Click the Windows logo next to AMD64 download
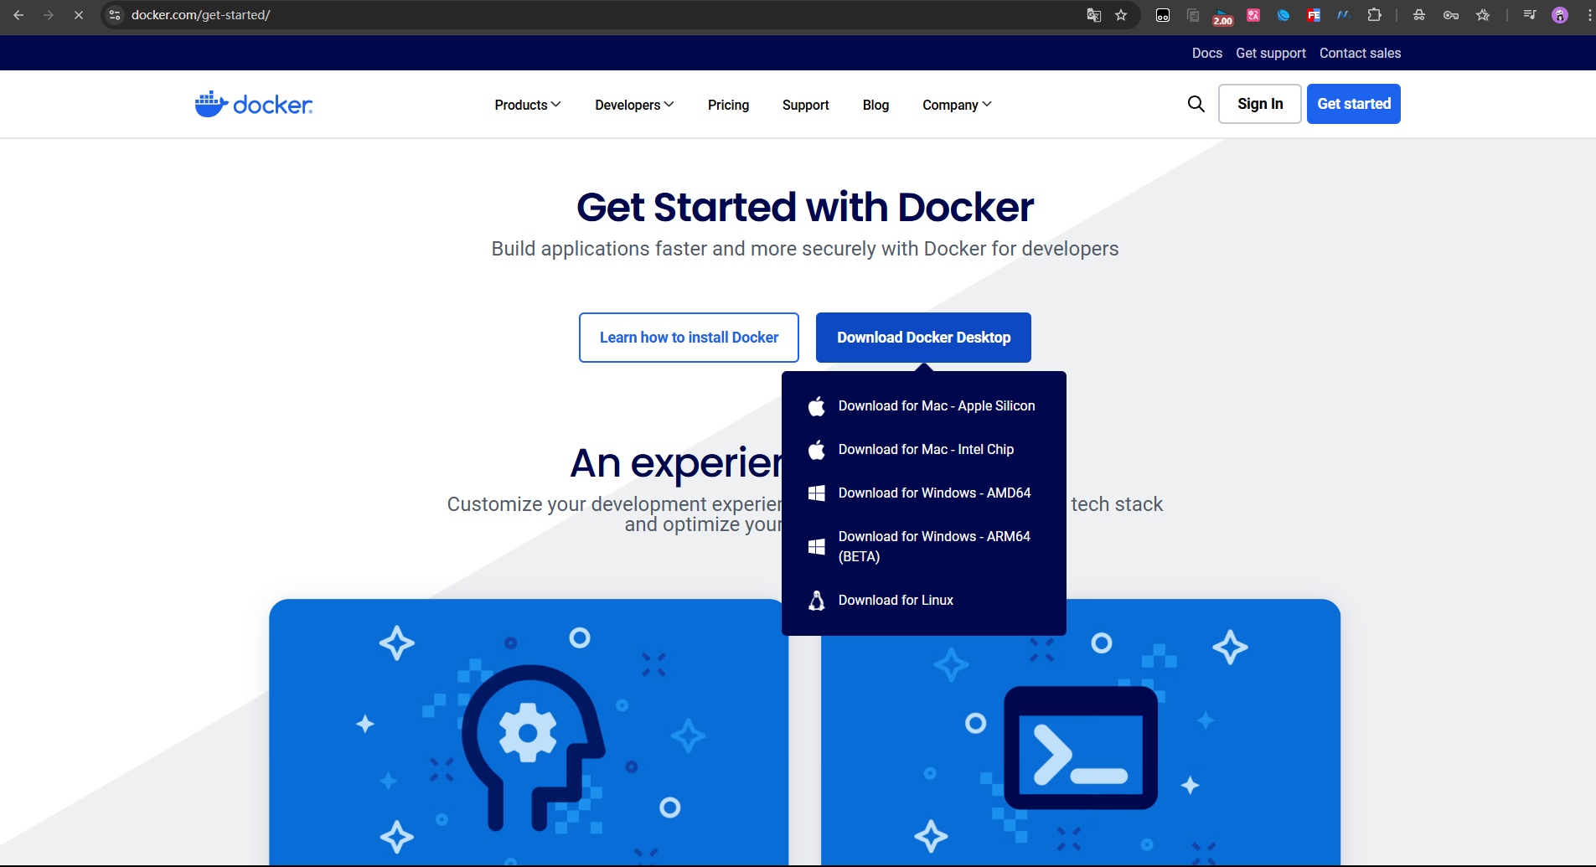1596x867 pixels. pos(817,493)
